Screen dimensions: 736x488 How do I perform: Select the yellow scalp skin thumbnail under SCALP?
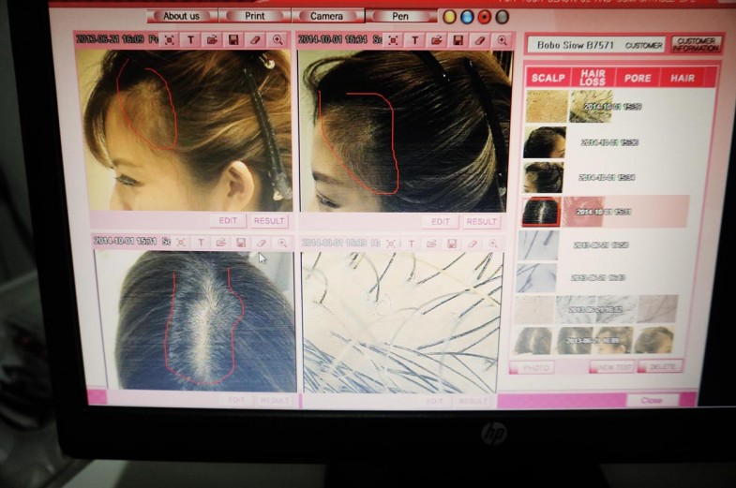pos(547,107)
